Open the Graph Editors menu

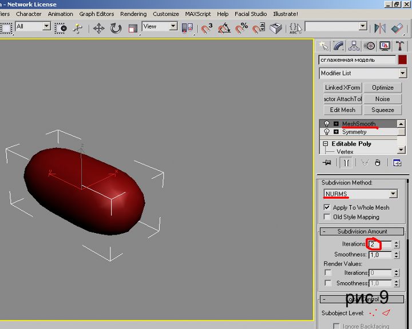(x=95, y=14)
